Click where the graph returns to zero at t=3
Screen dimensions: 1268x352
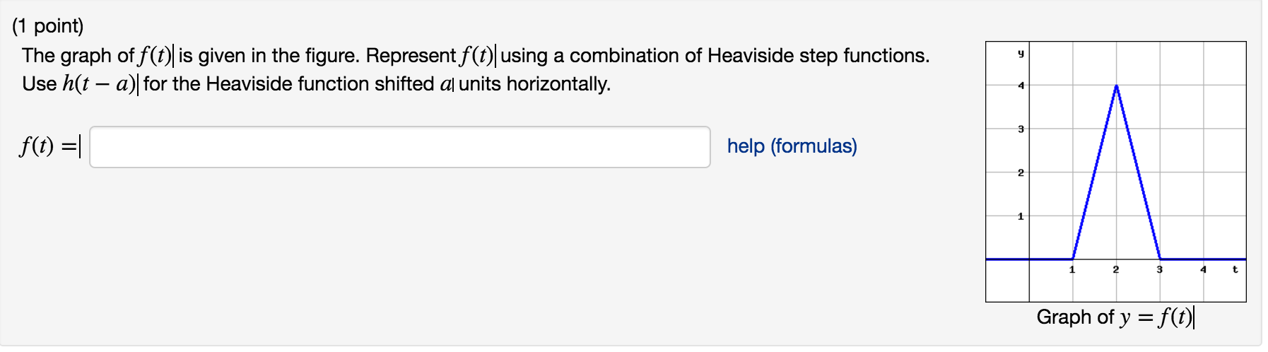tap(1160, 259)
